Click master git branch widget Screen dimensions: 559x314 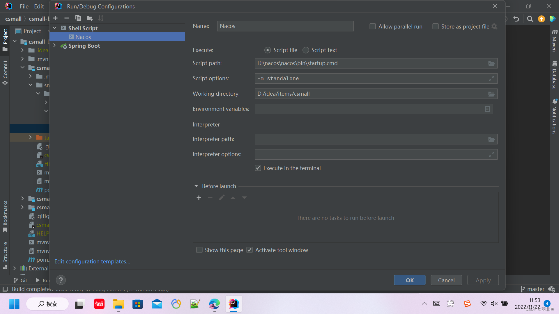point(533,289)
